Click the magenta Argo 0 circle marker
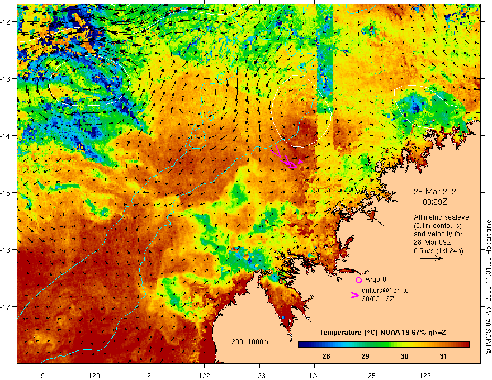492x380 pixels. pos(358,280)
